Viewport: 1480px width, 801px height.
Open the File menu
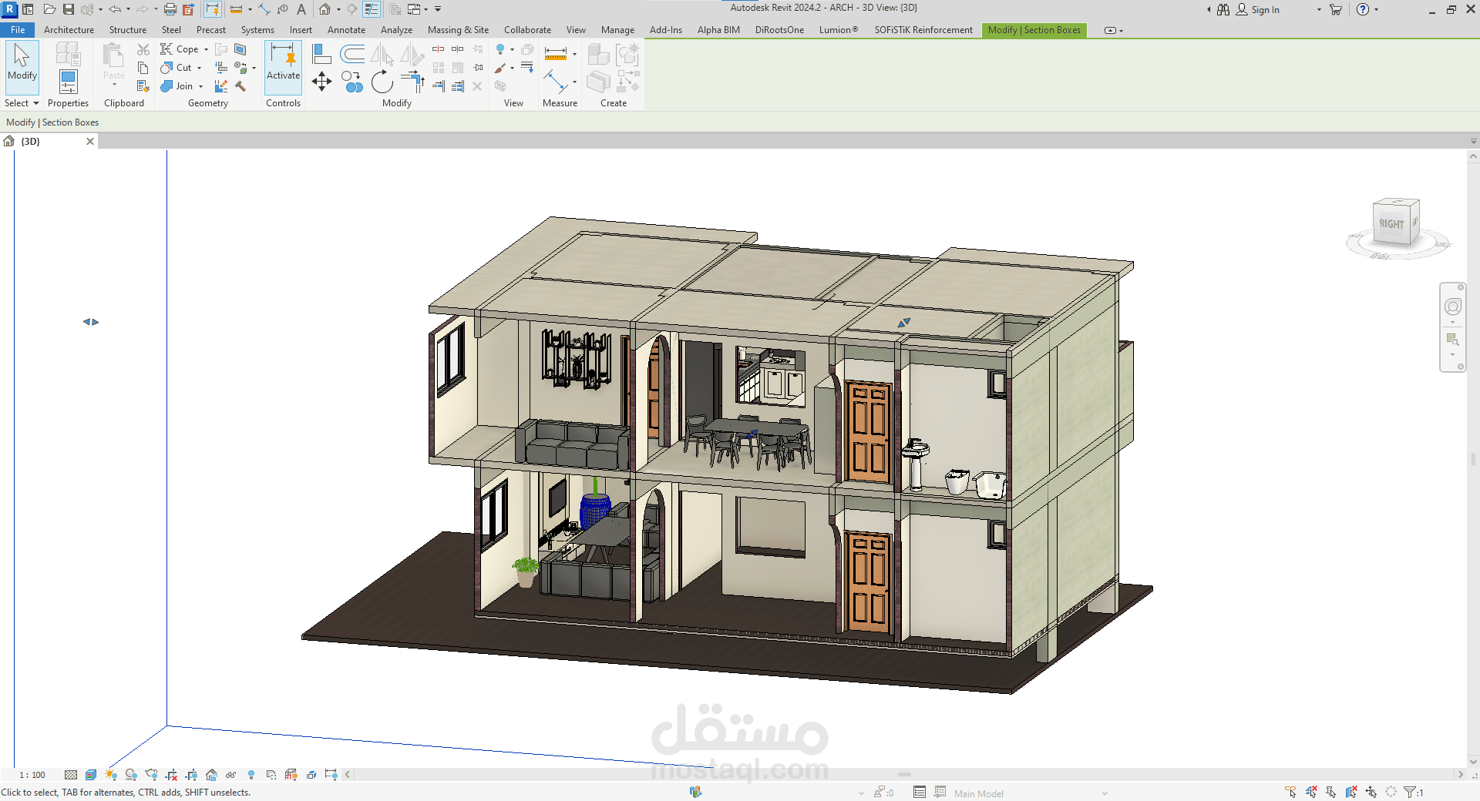pos(18,30)
